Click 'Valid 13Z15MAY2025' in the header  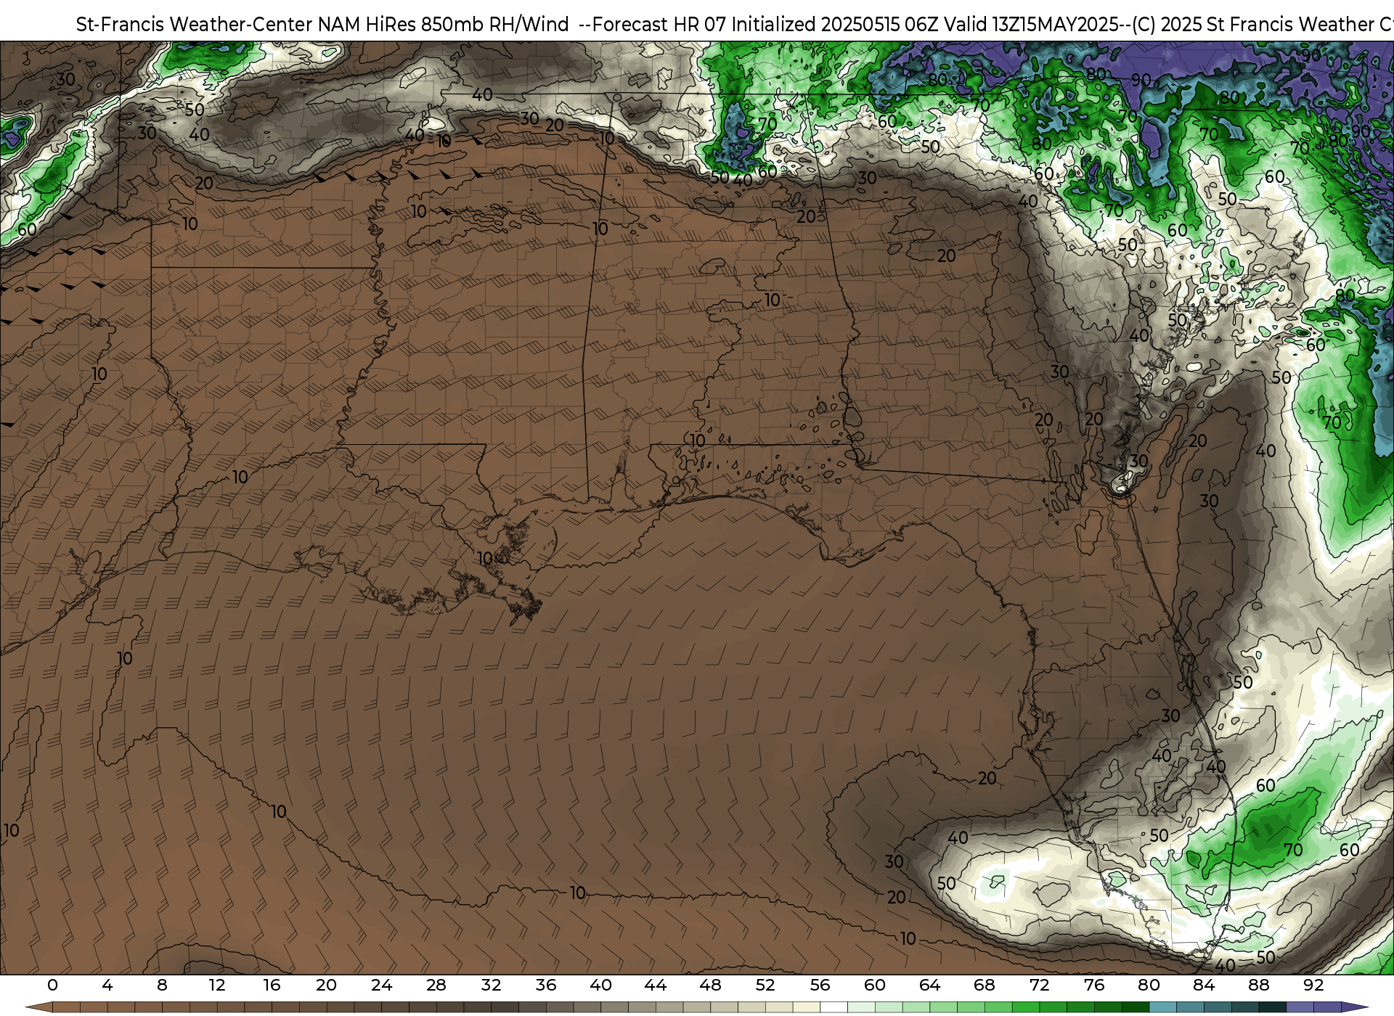coord(1030,25)
